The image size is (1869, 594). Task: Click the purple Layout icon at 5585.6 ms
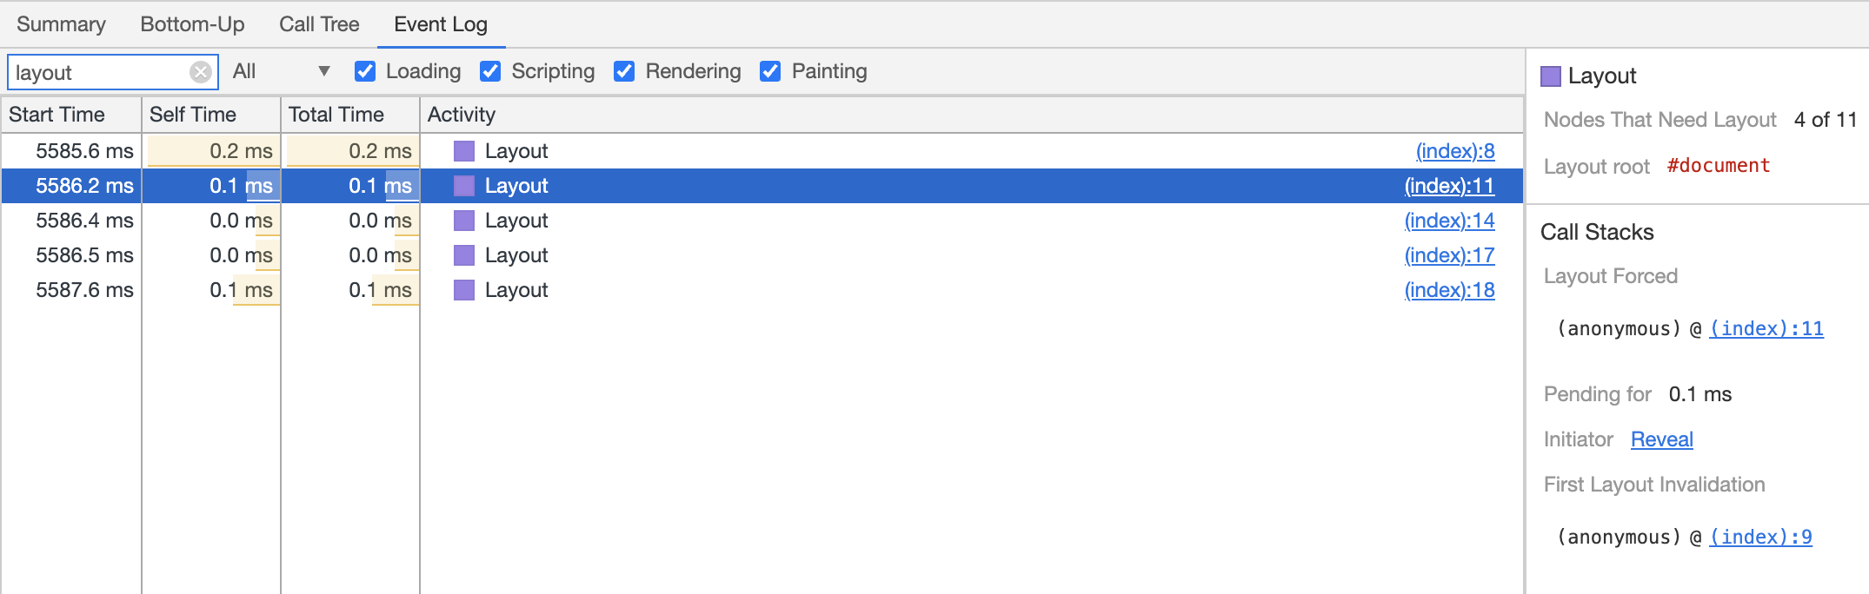(464, 151)
